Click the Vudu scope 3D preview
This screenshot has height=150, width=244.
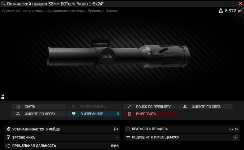click(118, 53)
